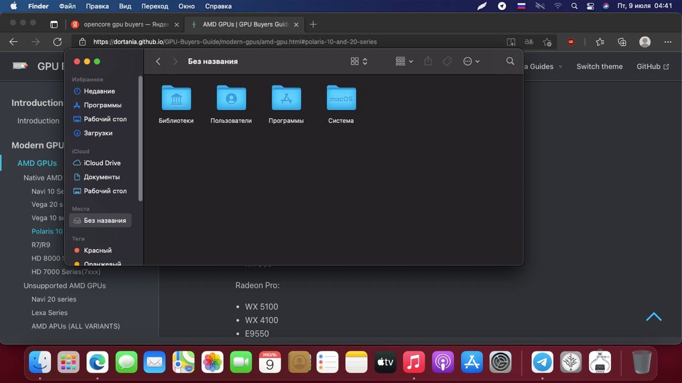This screenshot has width=682, height=383.
Task: Switch Finder view mode icon selector
Action: pos(359,61)
